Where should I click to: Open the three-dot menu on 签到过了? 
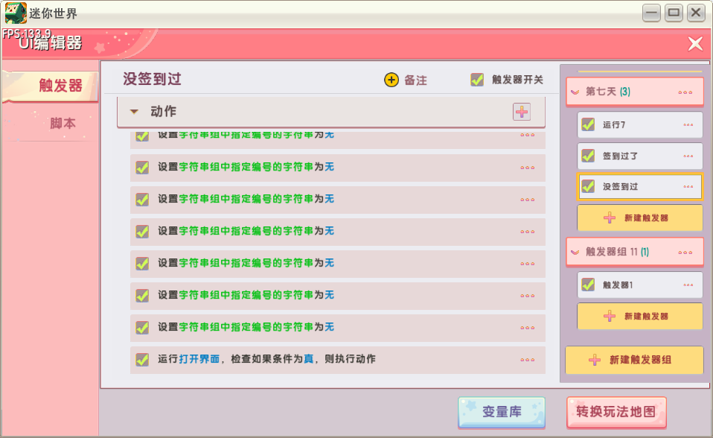(688, 156)
